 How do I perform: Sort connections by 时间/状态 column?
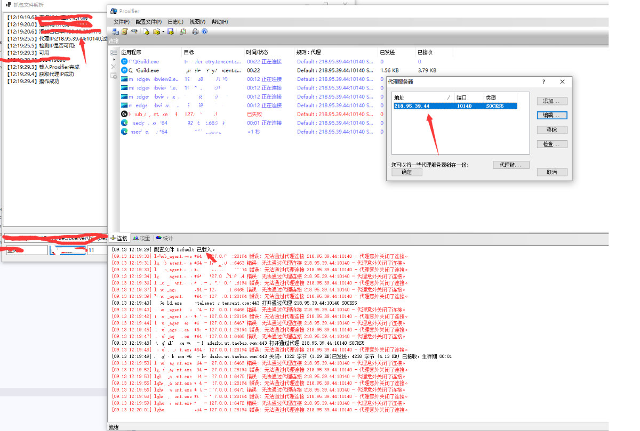pos(269,53)
